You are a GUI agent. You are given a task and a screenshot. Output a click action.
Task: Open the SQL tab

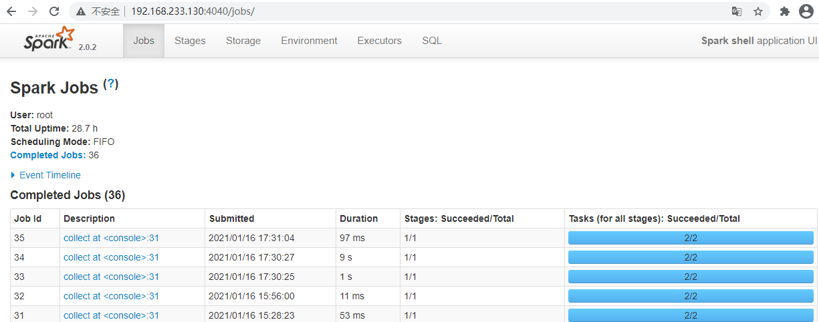point(432,41)
